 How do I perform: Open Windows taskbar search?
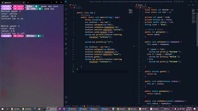tap(7, 109)
